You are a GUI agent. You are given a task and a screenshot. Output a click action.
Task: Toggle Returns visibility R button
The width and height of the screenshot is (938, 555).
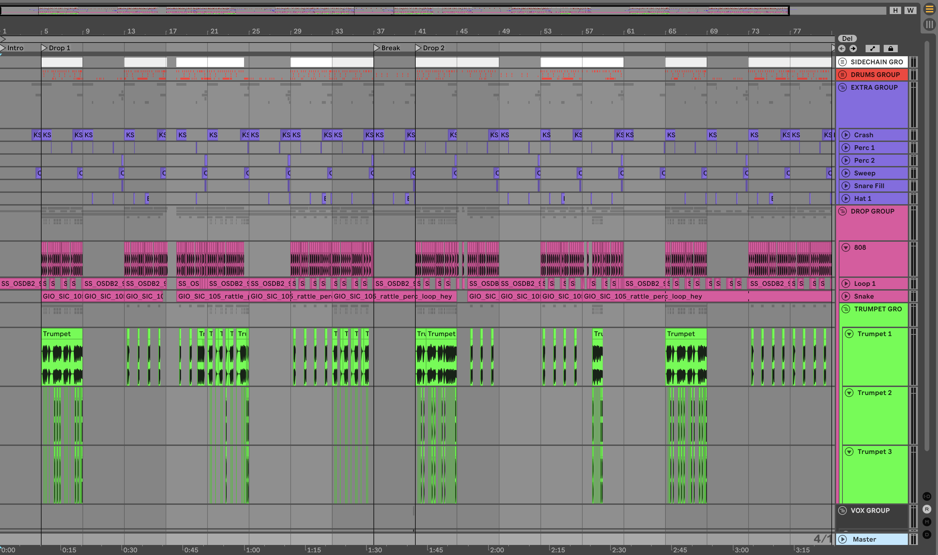click(927, 509)
